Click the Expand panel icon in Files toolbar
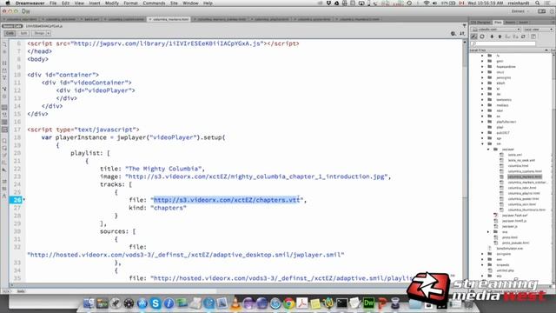This screenshot has height=313, width=556. (x=533, y=37)
